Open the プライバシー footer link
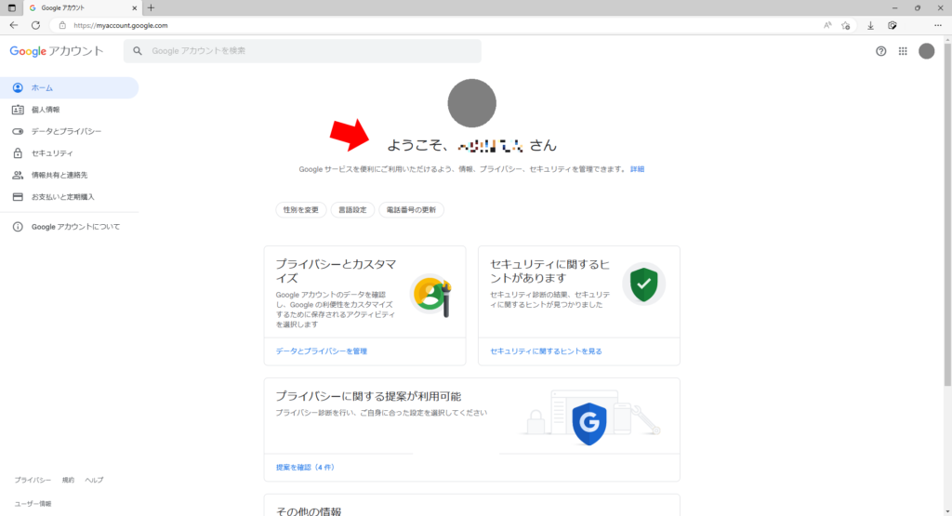Viewport: 952px width, 516px height. click(33, 480)
